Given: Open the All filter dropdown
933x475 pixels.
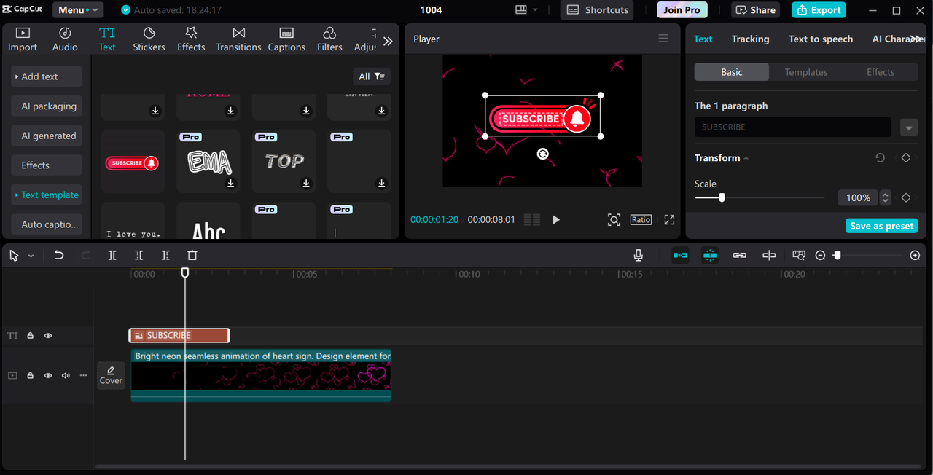Looking at the screenshot, I should coord(372,76).
